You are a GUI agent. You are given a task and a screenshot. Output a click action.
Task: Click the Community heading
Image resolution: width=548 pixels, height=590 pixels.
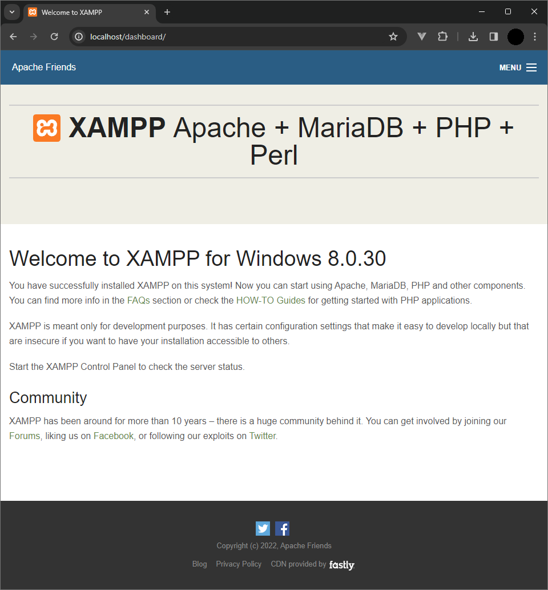(x=48, y=398)
